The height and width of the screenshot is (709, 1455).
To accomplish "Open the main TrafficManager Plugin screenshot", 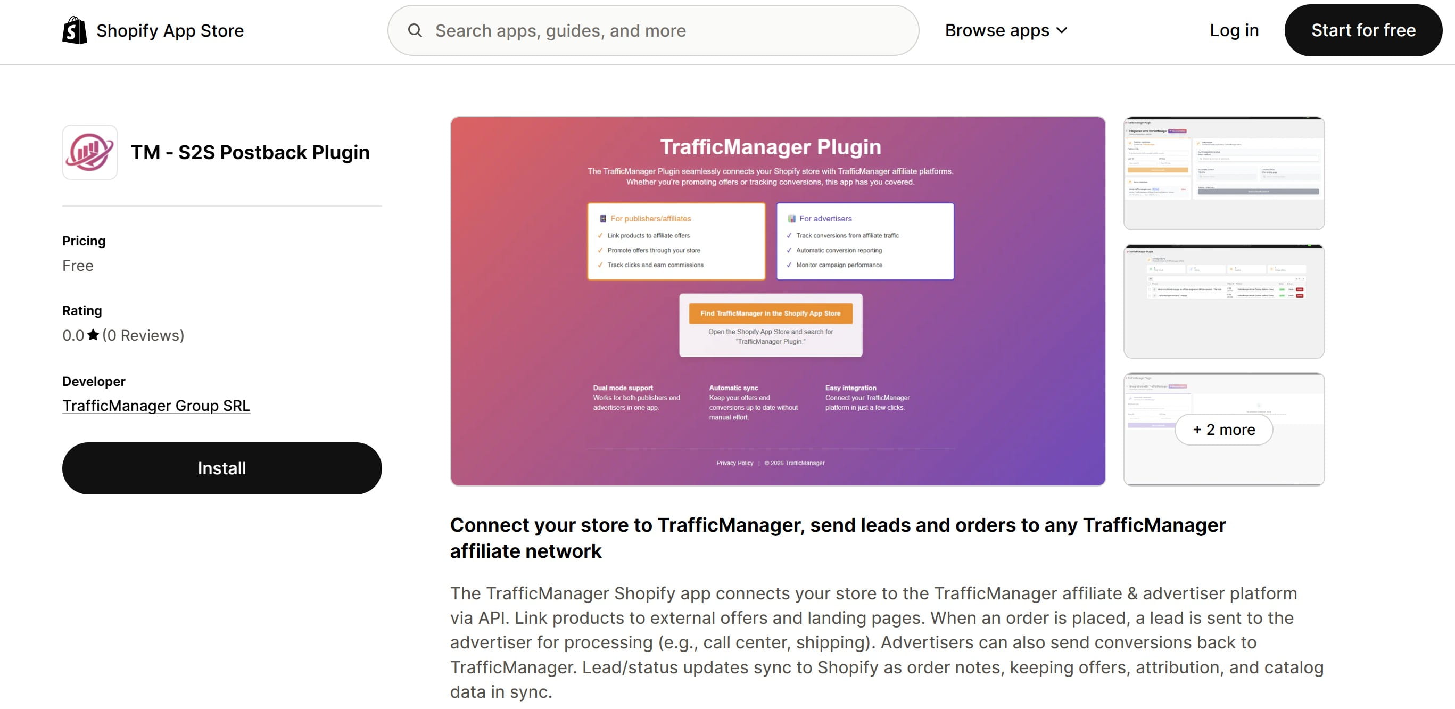I will pos(778,301).
